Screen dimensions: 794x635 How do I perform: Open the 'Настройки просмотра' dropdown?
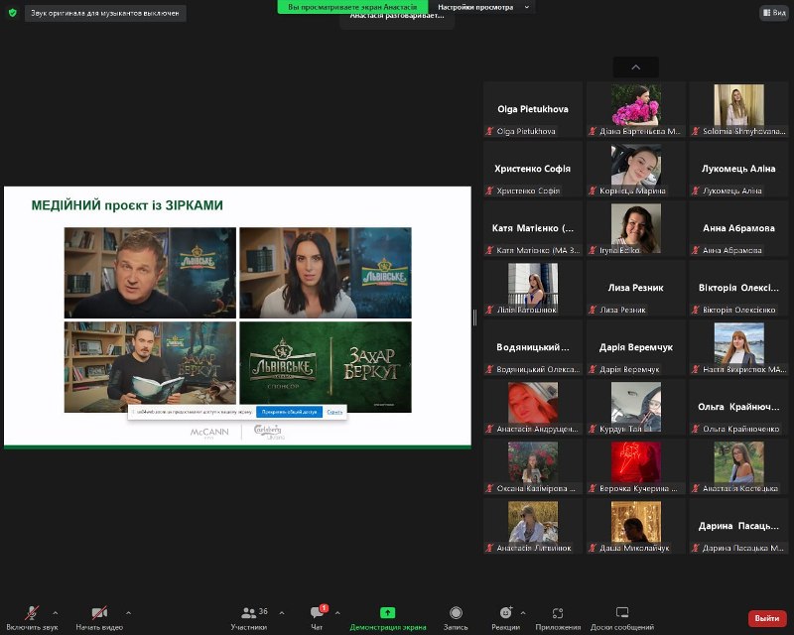[485, 7]
